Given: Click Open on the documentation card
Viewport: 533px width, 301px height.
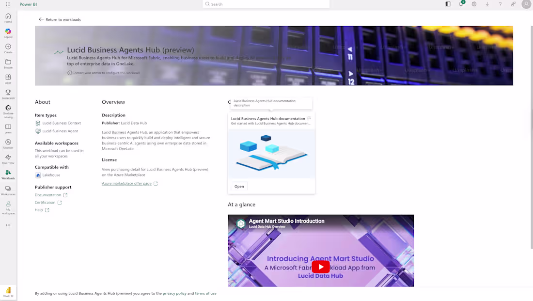Looking at the screenshot, I should point(239,187).
